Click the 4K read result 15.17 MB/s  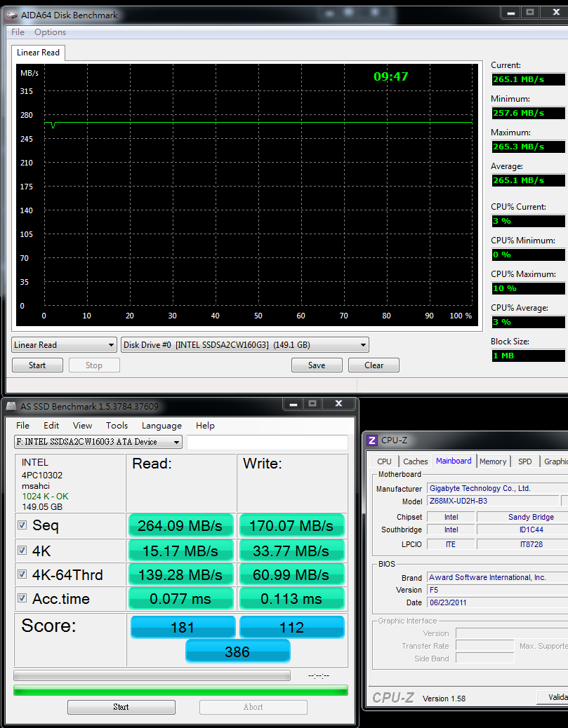(x=180, y=551)
